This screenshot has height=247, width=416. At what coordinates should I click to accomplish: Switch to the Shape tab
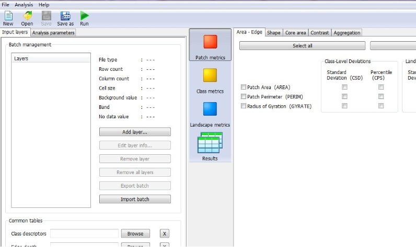(273, 33)
